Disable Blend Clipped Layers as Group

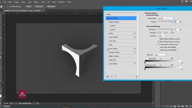158,42
